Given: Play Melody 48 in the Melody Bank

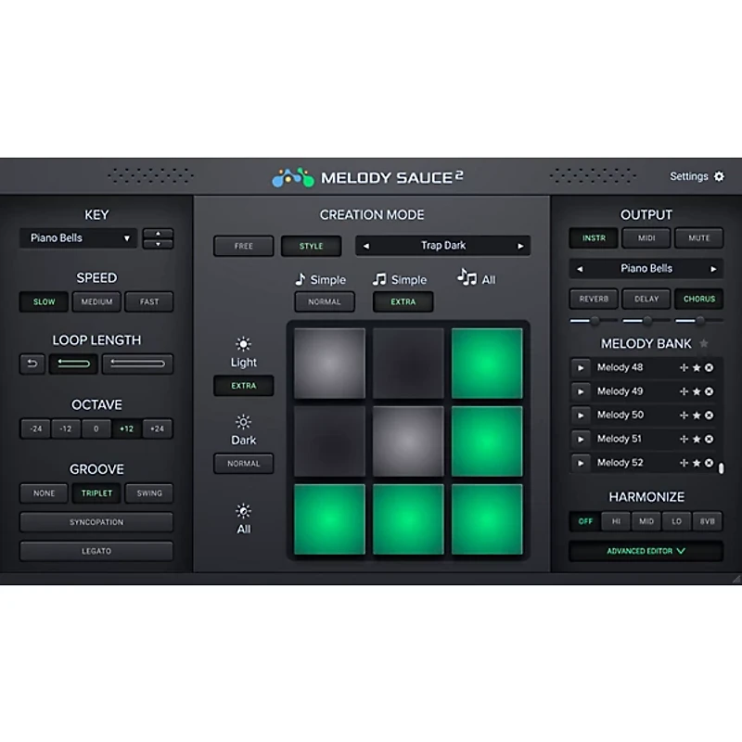Looking at the screenshot, I should pos(581,367).
